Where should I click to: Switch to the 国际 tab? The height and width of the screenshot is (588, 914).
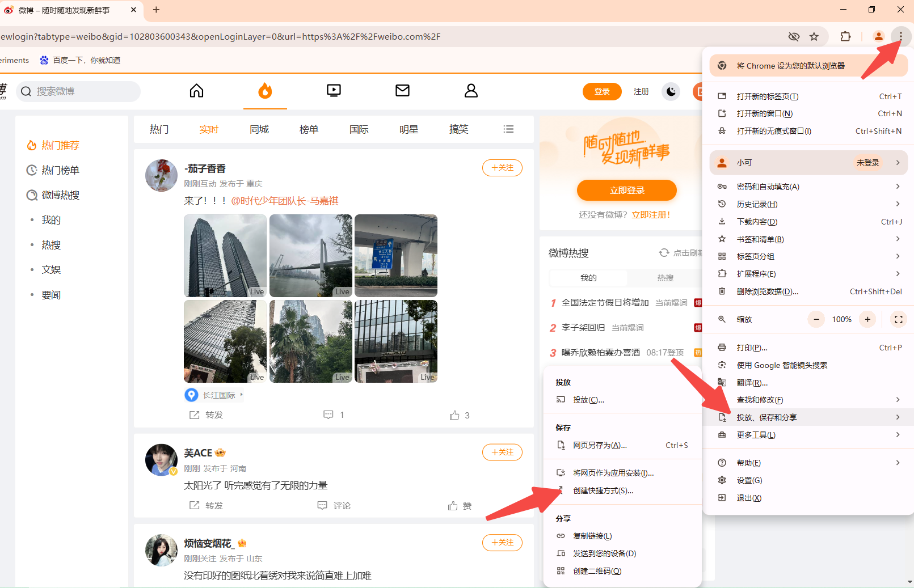[x=359, y=129]
